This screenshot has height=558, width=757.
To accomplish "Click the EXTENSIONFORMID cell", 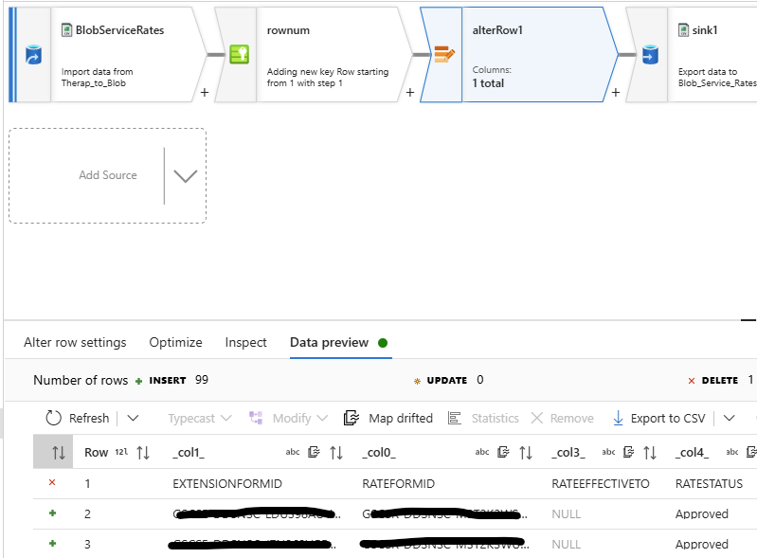I will pos(227,484).
